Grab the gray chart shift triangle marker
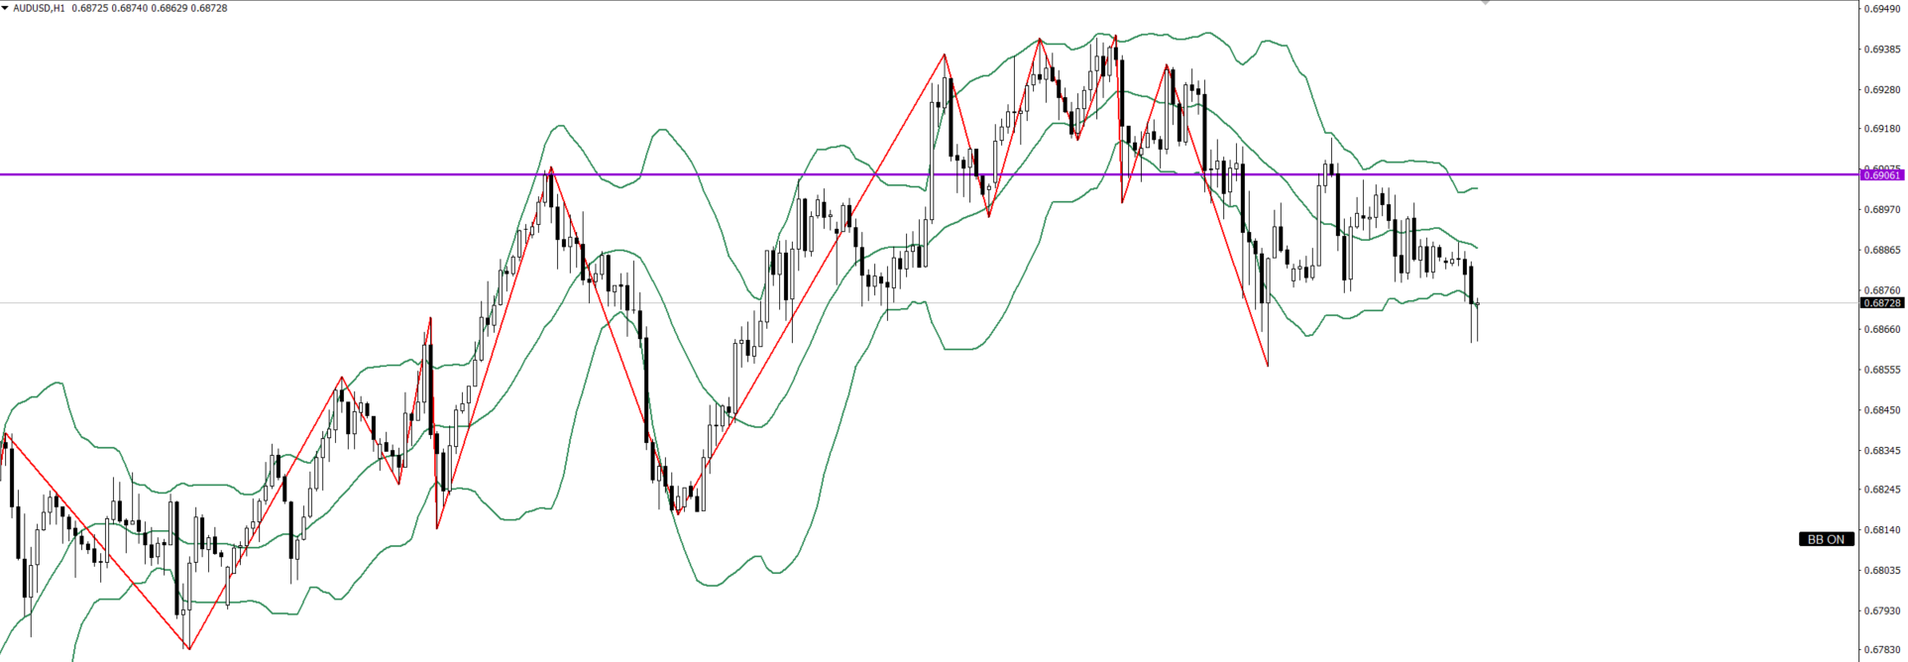1908x662 pixels. (1485, 3)
